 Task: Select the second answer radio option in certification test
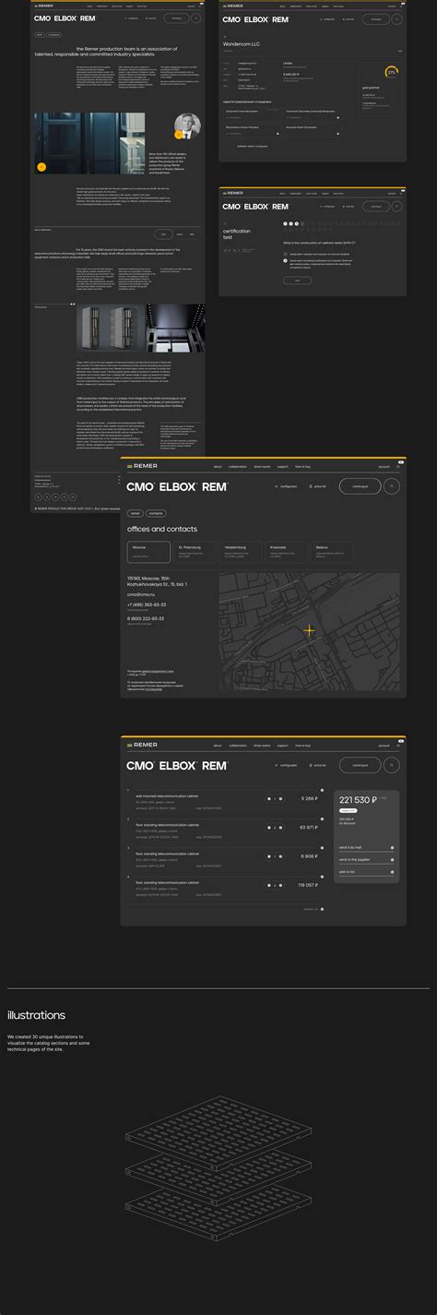[286, 261]
